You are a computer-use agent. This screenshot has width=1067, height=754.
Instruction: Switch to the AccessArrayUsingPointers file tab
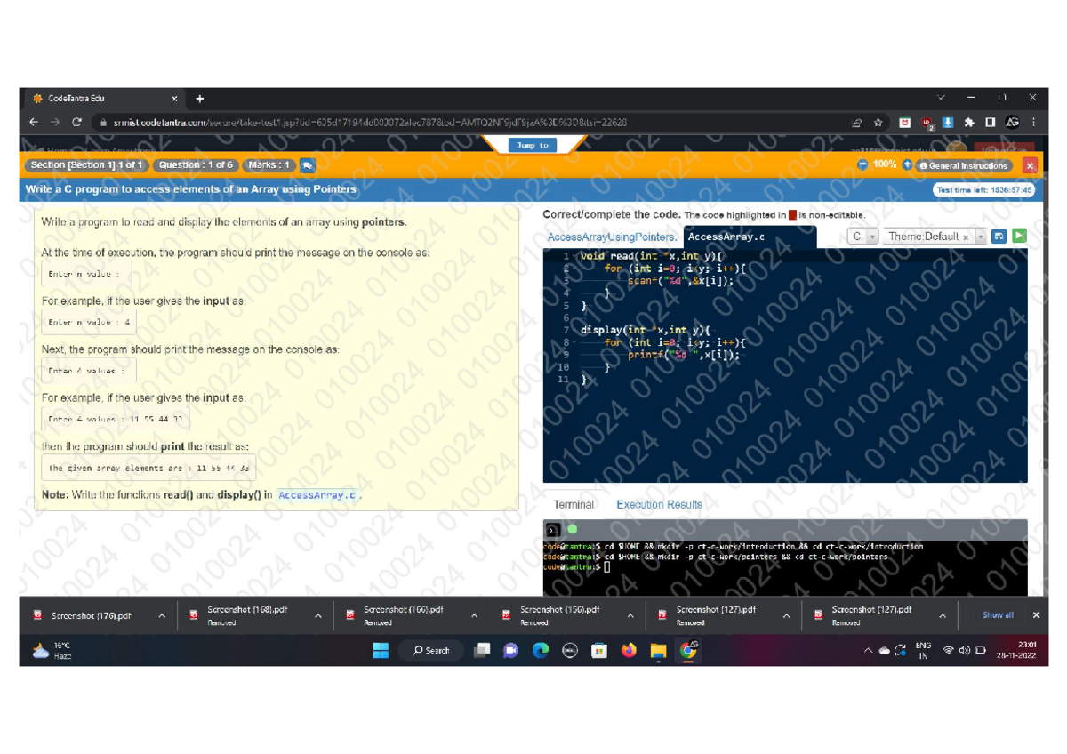[x=611, y=237]
